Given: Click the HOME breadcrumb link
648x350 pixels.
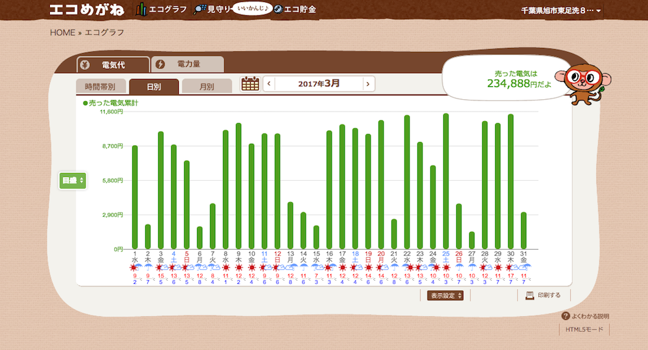Looking at the screenshot, I should click(x=62, y=32).
